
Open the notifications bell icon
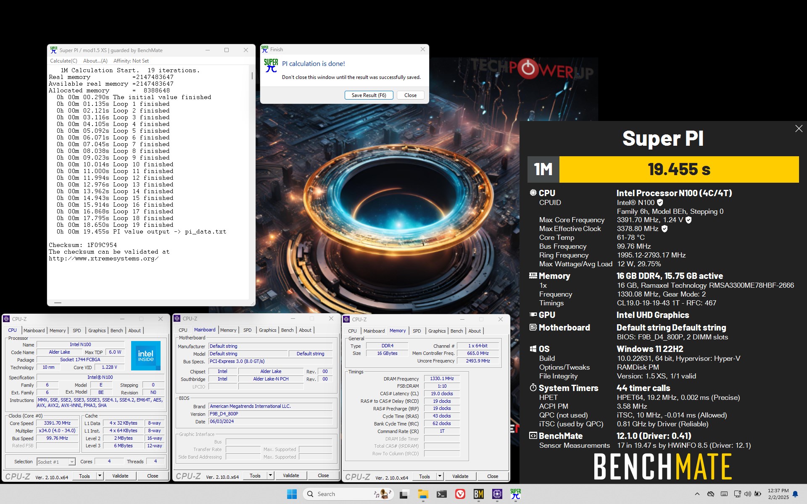click(x=795, y=494)
